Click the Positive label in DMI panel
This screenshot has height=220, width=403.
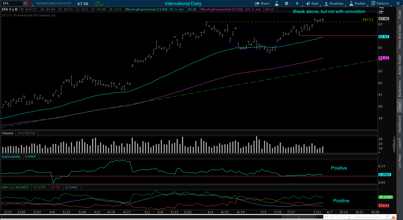coord(341,201)
